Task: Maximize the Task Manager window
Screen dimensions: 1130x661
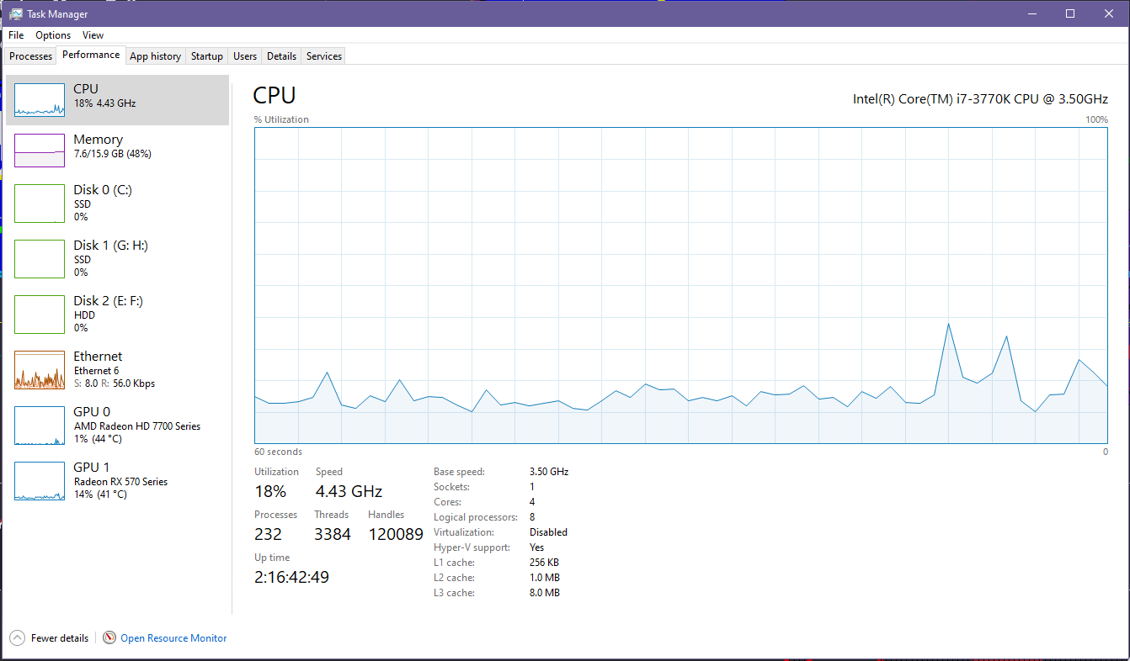Action: 1070,13
